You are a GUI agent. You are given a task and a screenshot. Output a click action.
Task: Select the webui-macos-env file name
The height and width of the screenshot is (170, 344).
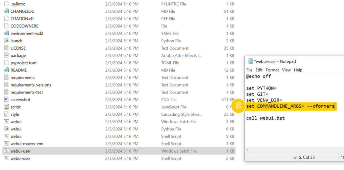tap(27, 144)
